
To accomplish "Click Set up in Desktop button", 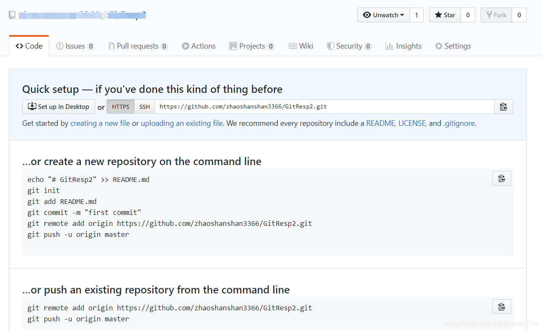I will tap(58, 107).
